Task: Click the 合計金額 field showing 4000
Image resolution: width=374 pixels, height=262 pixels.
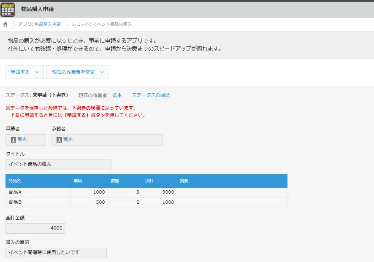Action: 35,228
